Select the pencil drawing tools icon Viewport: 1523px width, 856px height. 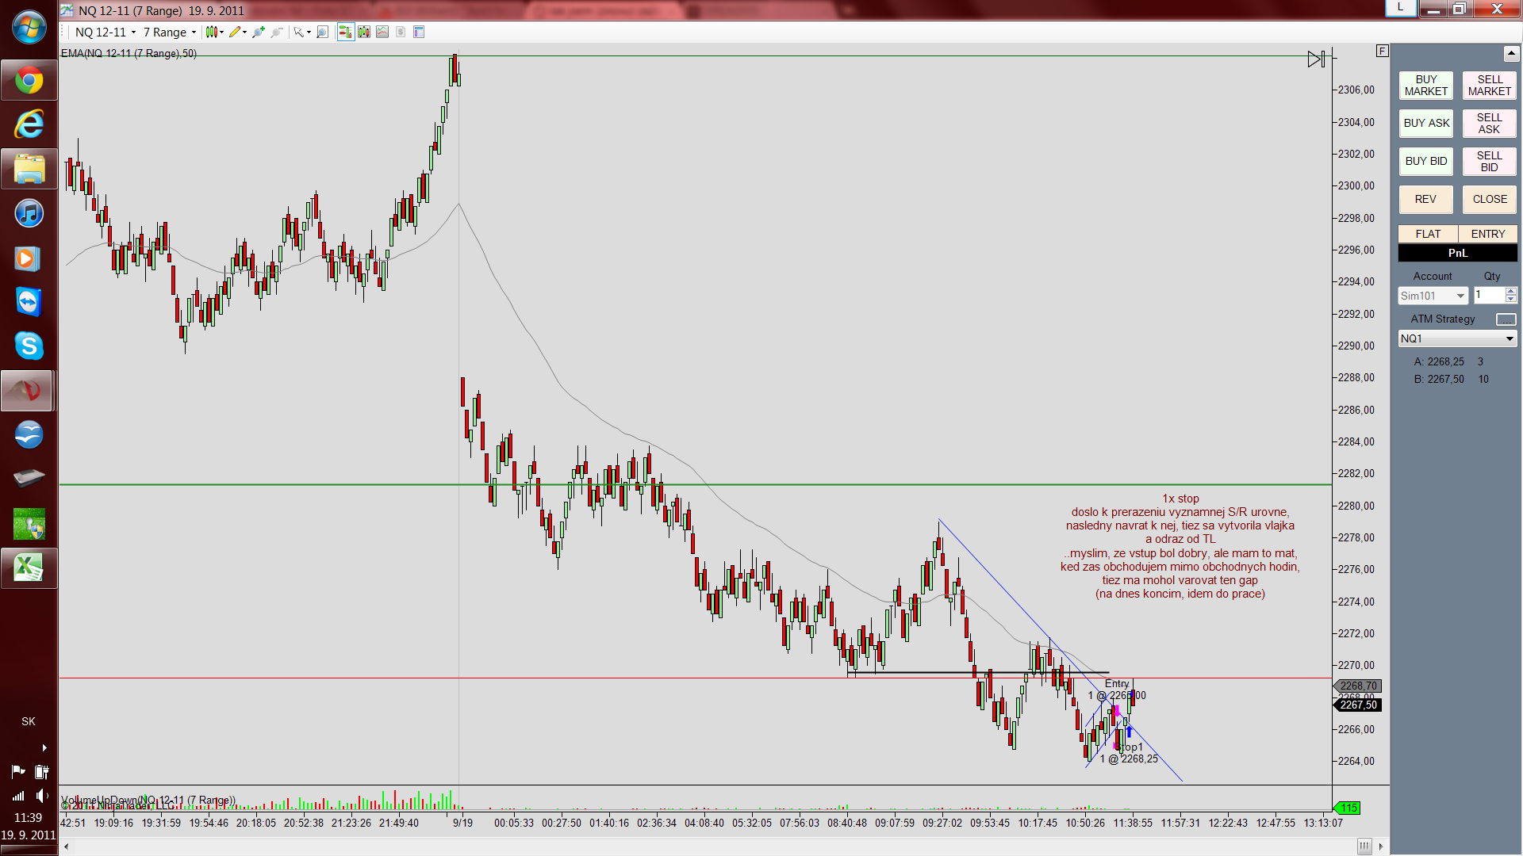click(x=235, y=32)
